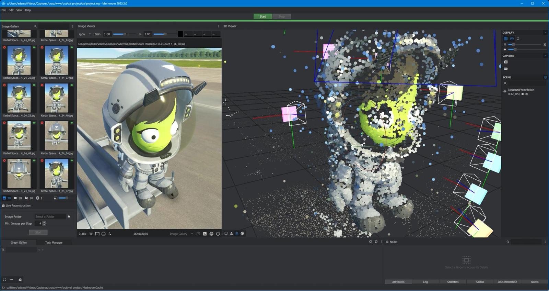The width and height of the screenshot is (549, 291).
Task: Collapse the DISPLAY section
Action: point(545,33)
